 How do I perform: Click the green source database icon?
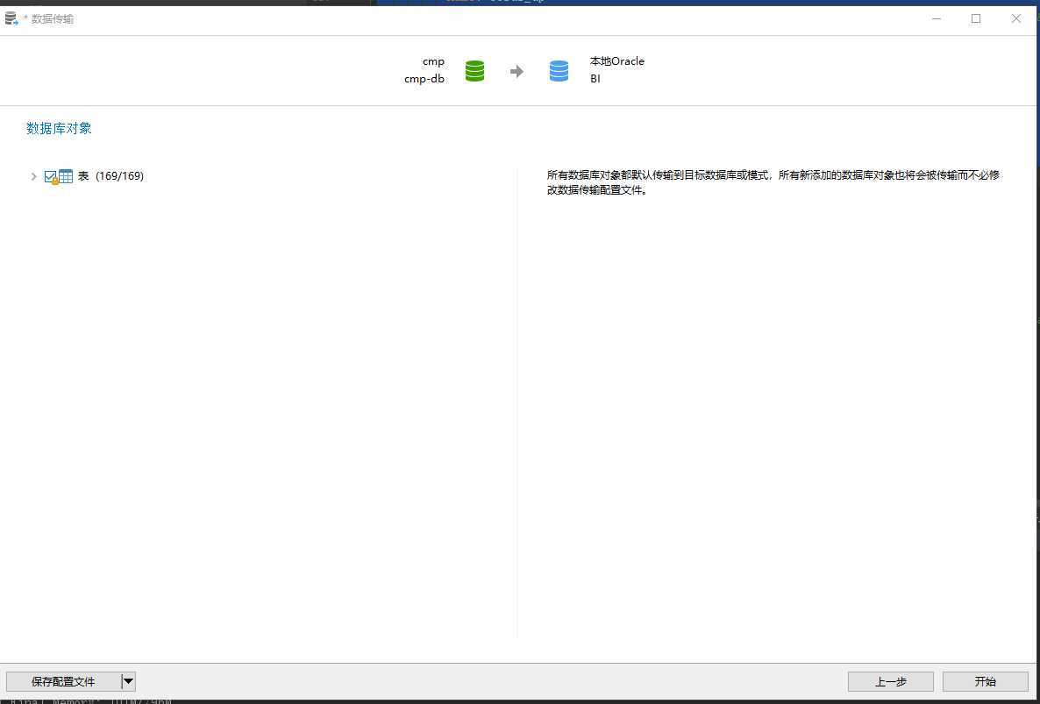point(475,71)
